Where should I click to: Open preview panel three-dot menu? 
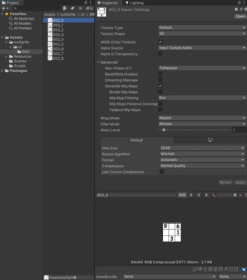click(246, 195)
